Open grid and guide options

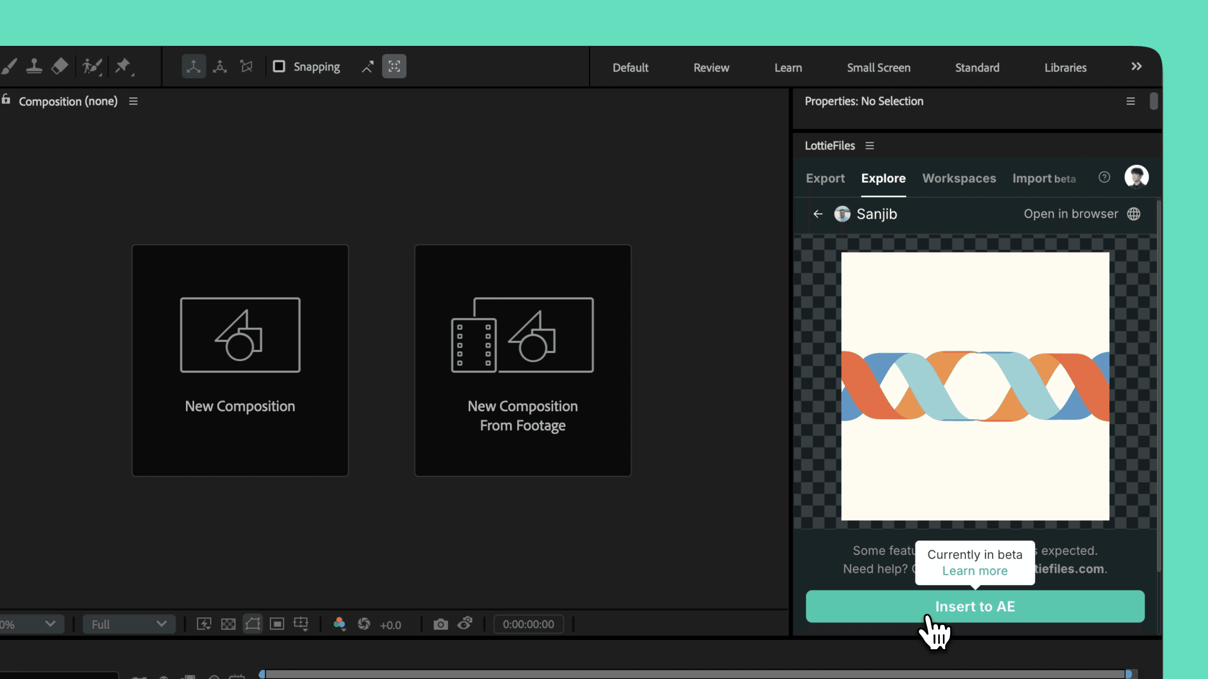[301, 624]
